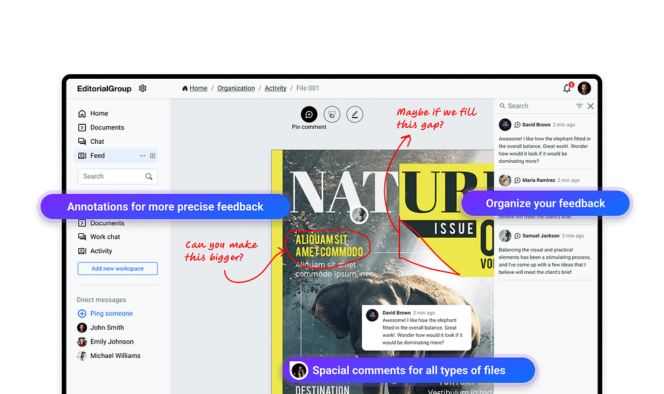This screenshot has height=394, width=664.
Task: Click the Home house icon in sidebar
Action: click(x=82, y=114)
